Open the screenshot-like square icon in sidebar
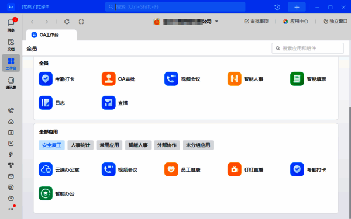 click(11, 187)
